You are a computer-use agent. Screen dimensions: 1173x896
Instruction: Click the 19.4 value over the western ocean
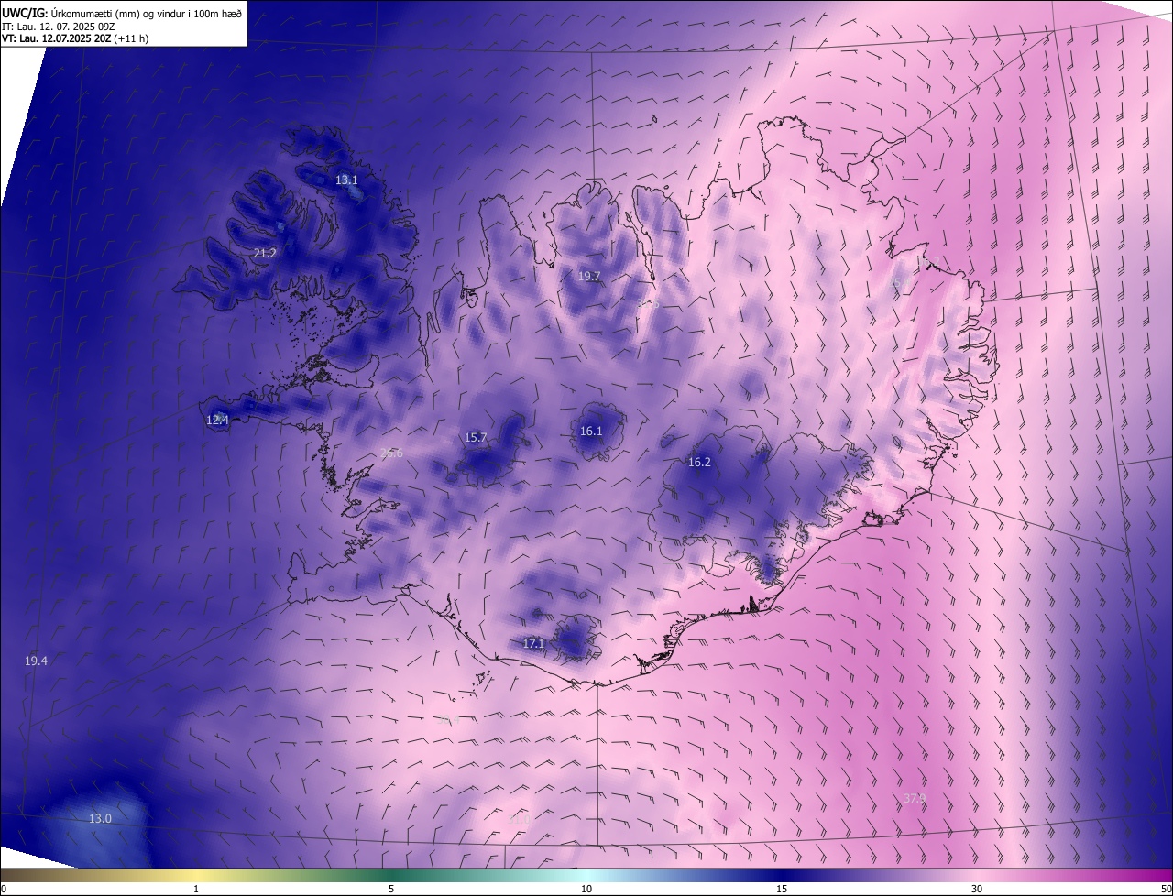pyautogui.click(x=36, y=661)
